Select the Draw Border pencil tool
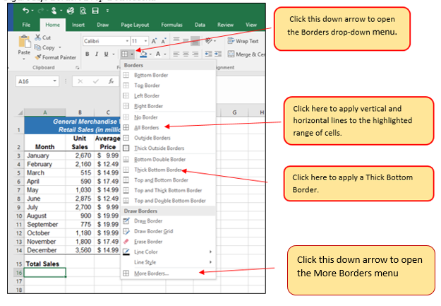 168,221
